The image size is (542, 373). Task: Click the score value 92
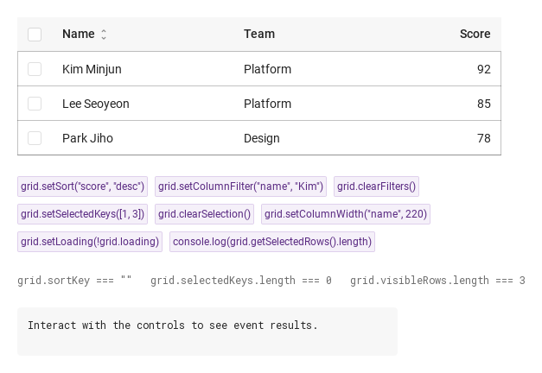click(484, 69)
